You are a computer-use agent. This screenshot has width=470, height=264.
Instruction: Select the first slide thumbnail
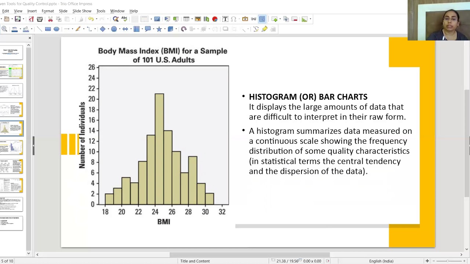tap(11, 52)
